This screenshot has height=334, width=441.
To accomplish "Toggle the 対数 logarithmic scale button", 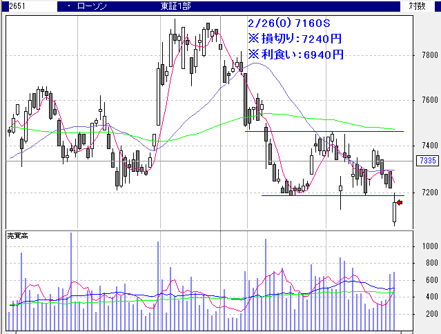I will point(417,6).
